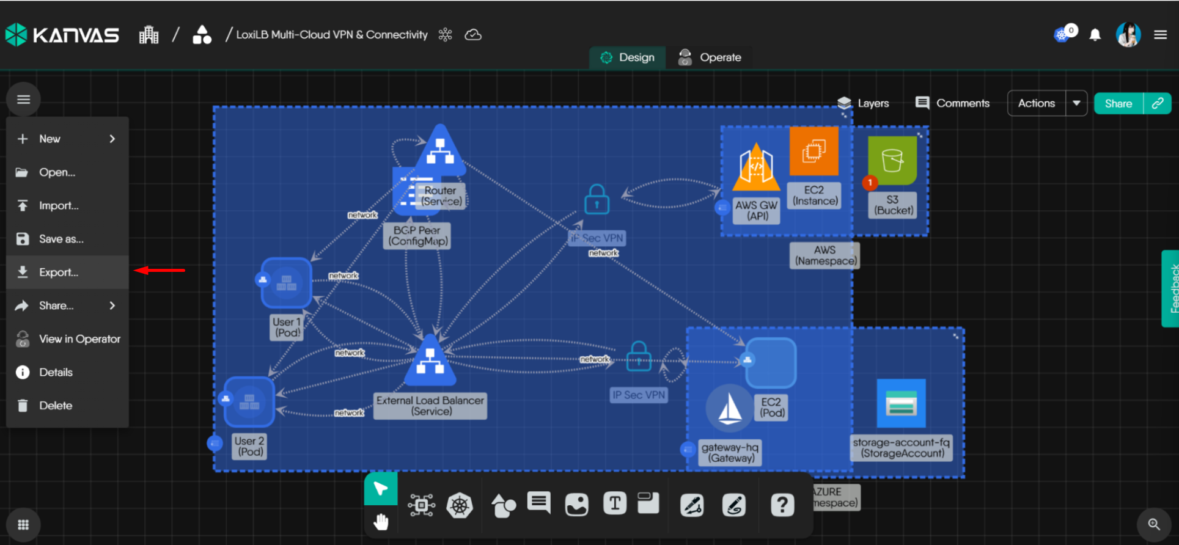Open the Layers panel
This screenshot has height=545, width=1179.
863,103
